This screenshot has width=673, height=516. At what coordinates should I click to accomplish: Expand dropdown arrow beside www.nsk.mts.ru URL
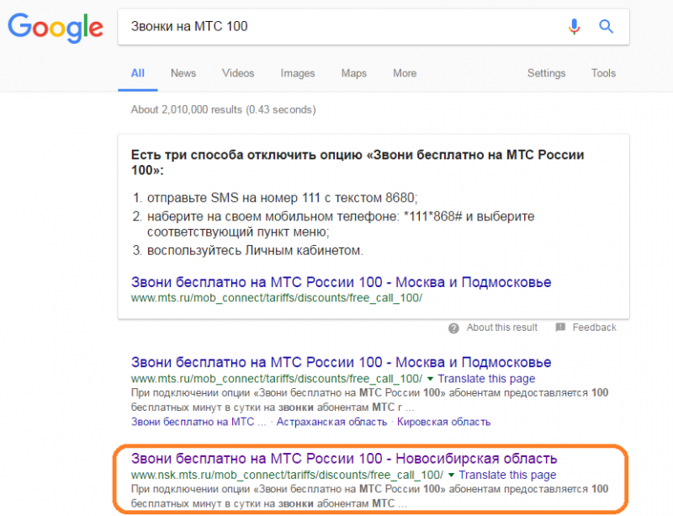(451, 476)
